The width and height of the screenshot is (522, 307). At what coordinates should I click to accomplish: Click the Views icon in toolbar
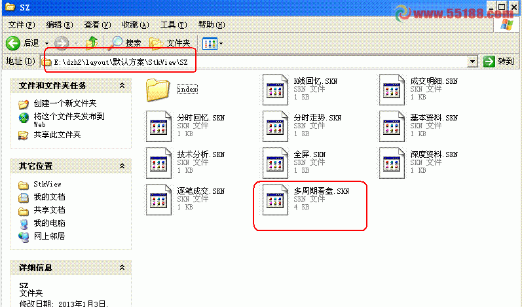pyautogui.click(x=210, y=44)
